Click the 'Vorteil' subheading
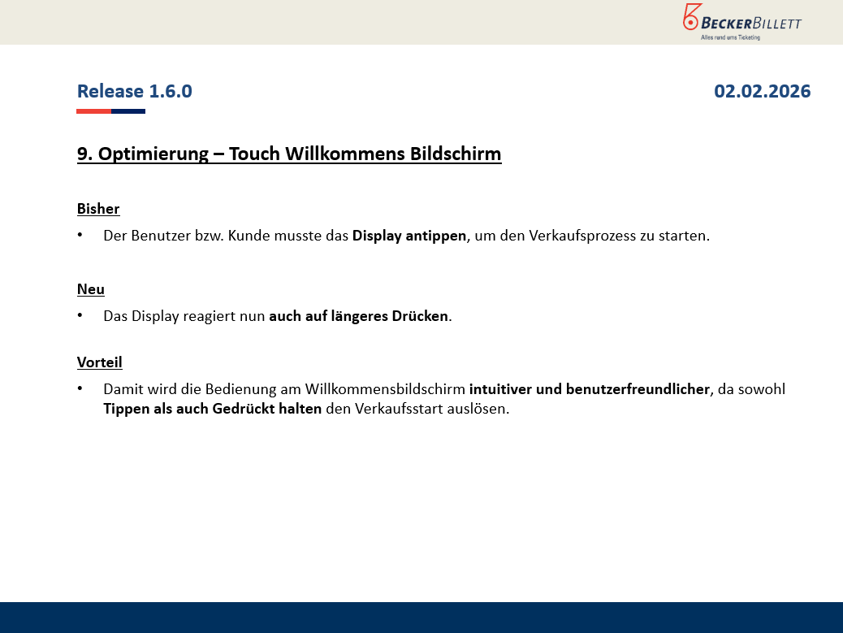The image size is (843, 633). tap(100, 362)
